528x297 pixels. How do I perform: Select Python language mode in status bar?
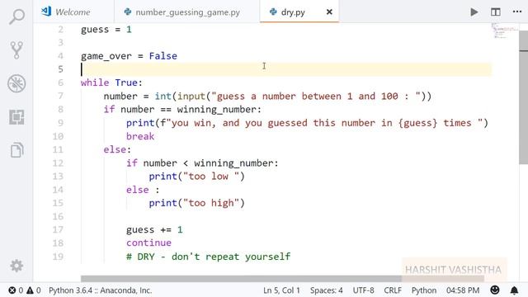tap(424, 290)
